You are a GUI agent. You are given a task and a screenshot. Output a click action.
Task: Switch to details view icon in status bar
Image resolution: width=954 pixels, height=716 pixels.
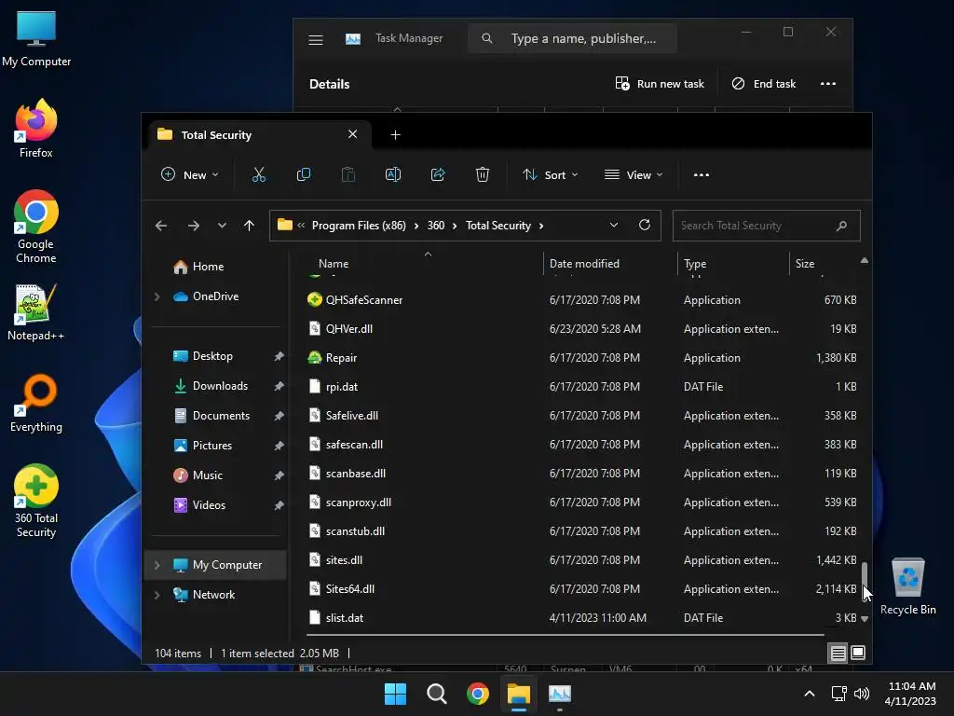click(838, 654)
